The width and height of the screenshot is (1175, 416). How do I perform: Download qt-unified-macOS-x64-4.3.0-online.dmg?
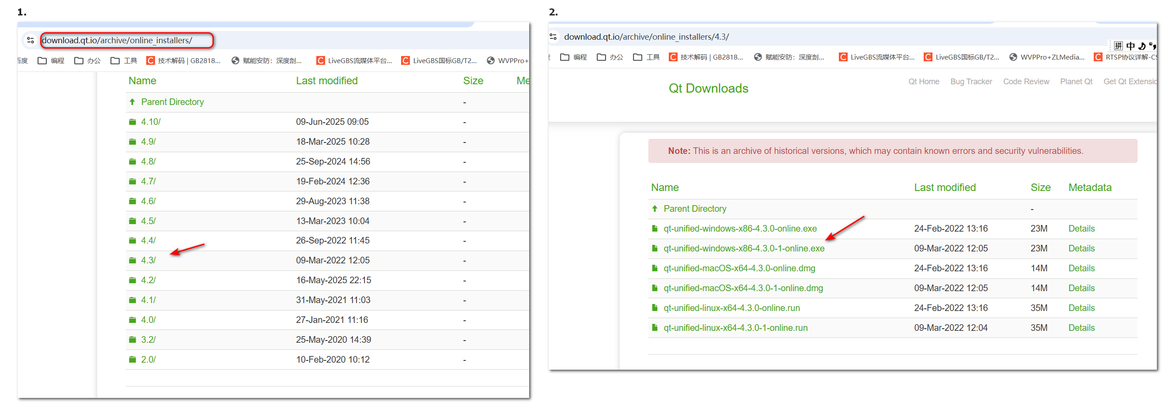739,268
